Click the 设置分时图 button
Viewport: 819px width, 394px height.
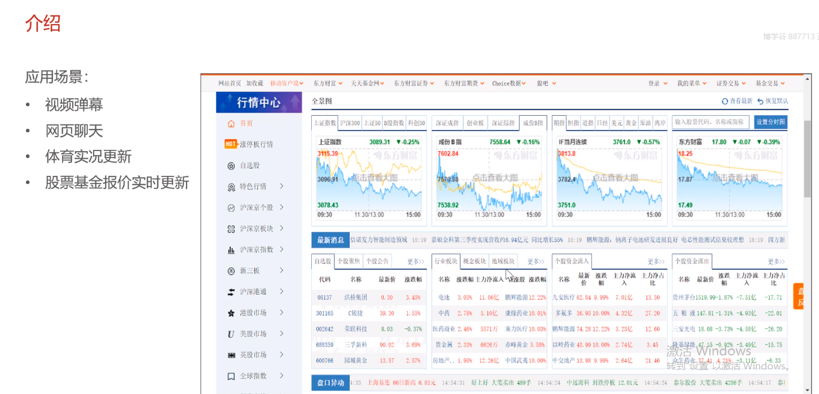coord(770,122)
